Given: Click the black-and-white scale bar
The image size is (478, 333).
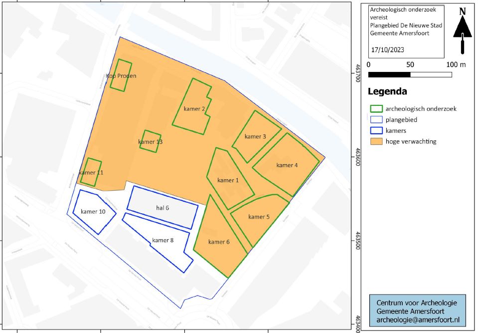Looking at the screenshot, I should point(410,75).
